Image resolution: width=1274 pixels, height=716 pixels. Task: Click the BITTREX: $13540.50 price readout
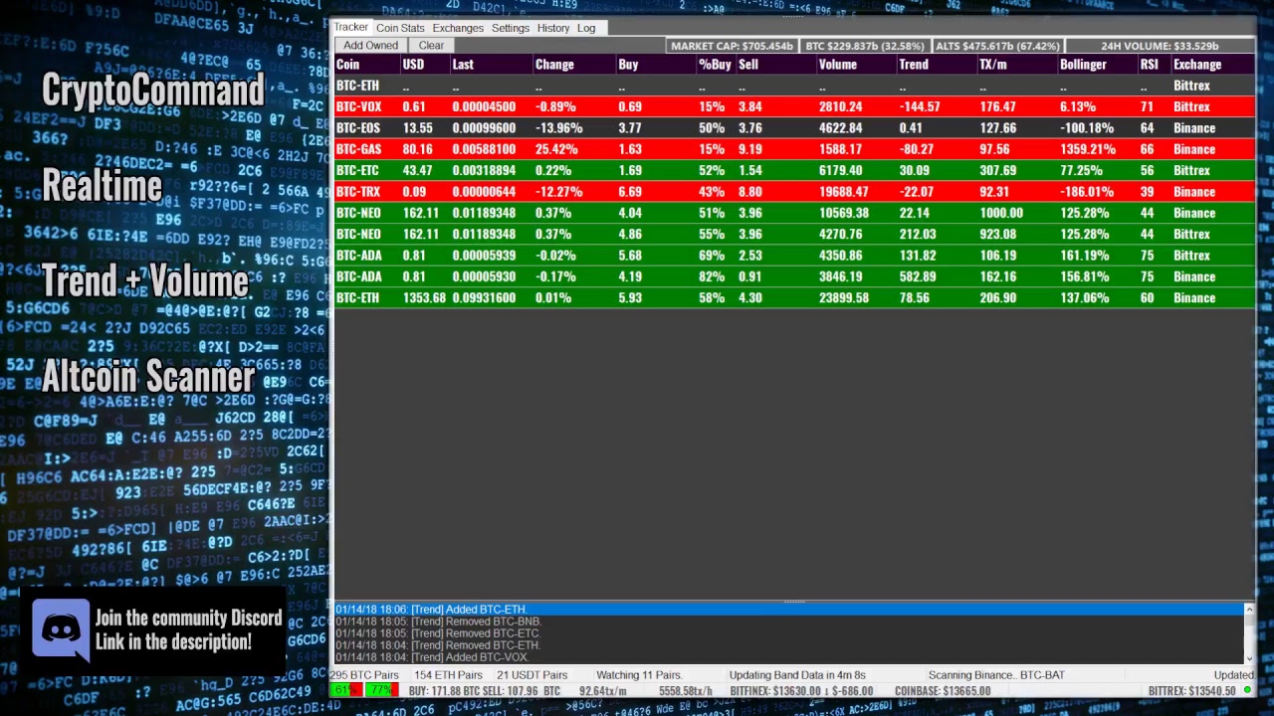point(1192,691)
